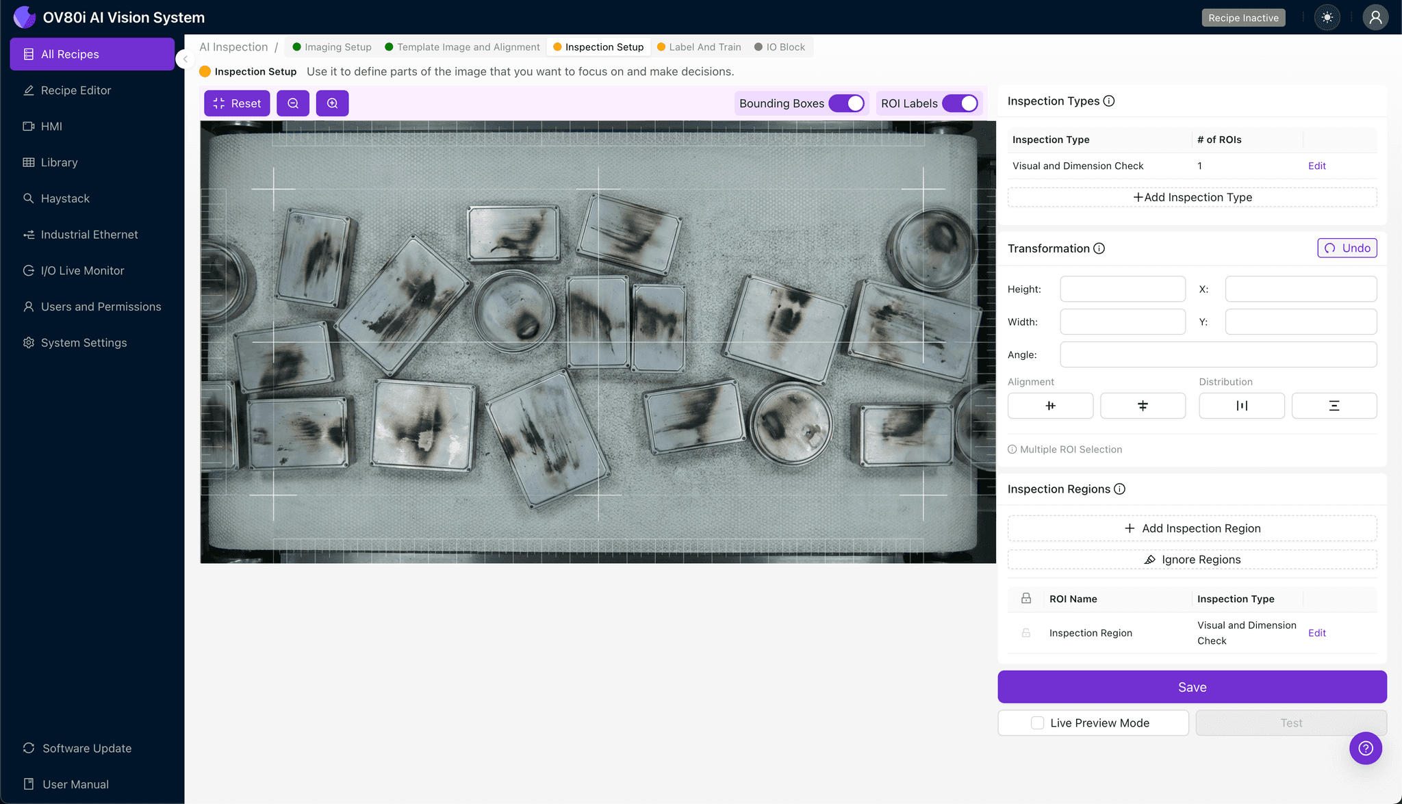Click Edit for Visual and Dimension Check type
Viewport: 1402px width, 804px height.
[x=1316, y=166]
